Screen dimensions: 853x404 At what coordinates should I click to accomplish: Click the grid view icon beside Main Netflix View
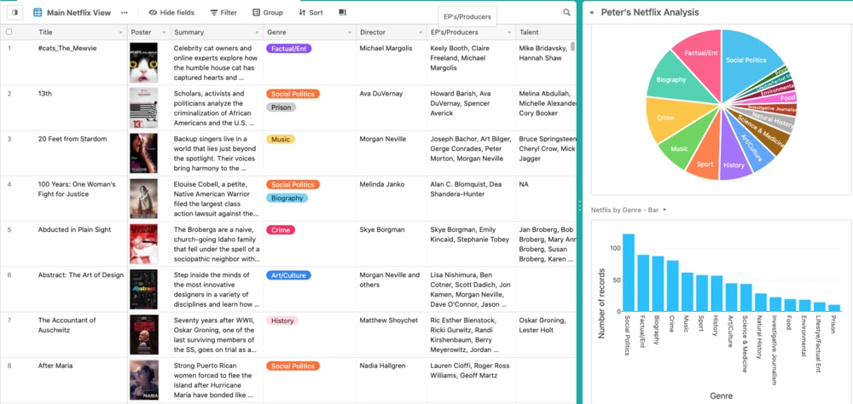tap(38, 13)
